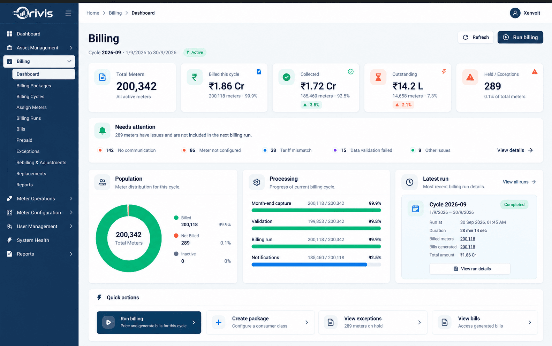Click the System Health lightning icon
Viewport: 552px width, 346px height.
pos(9,240)
